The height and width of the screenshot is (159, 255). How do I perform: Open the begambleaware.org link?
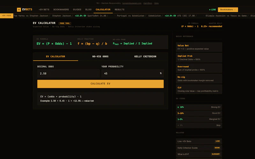pos(132,3)
